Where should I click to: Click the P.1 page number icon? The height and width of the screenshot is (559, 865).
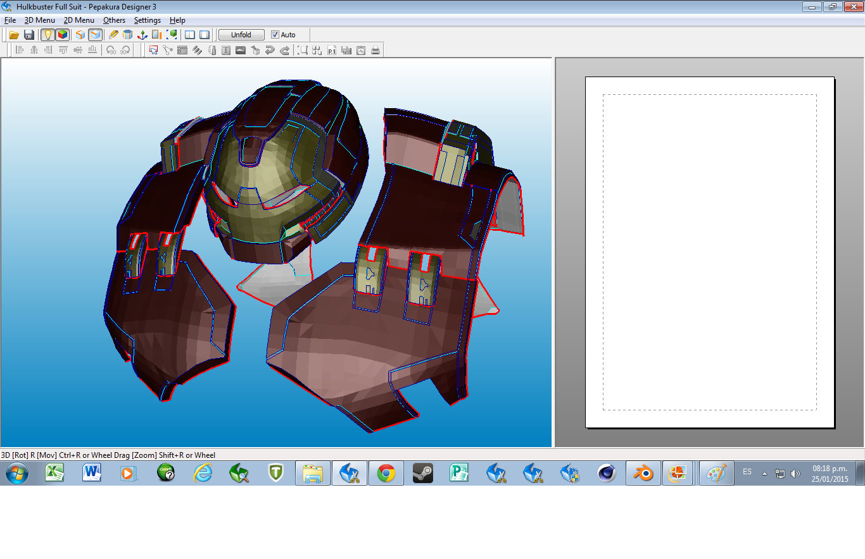point(332,50)
